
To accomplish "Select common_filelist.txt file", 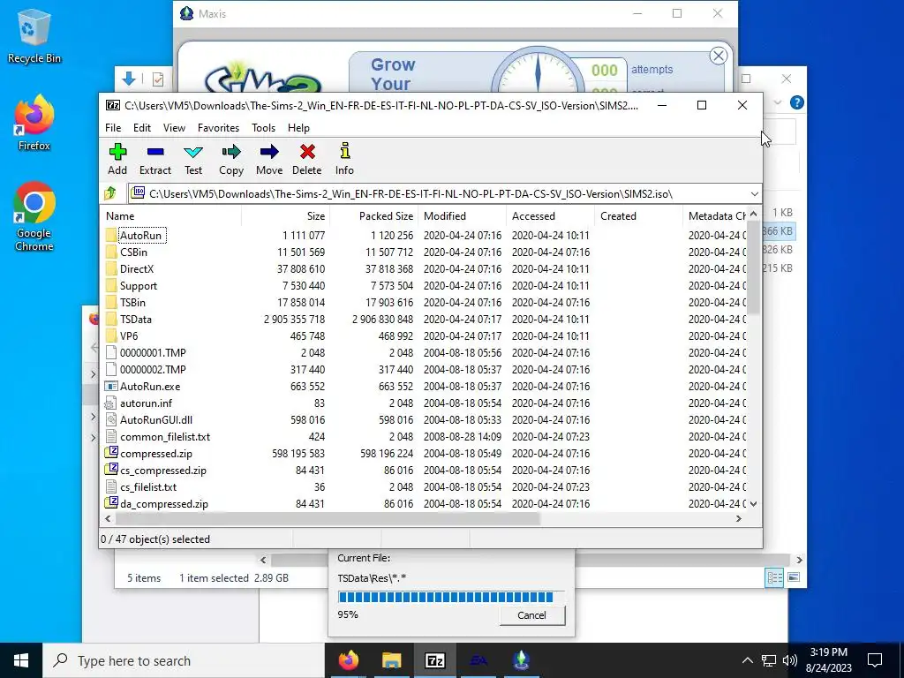I will 165,436.
